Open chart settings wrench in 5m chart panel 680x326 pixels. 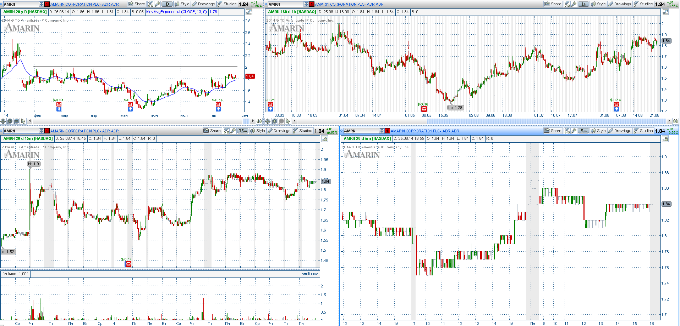tap(574, 131)
